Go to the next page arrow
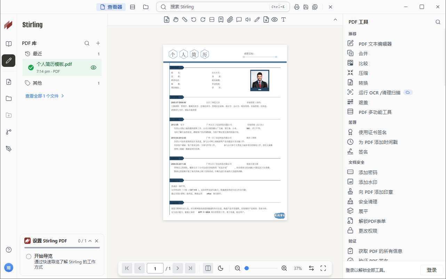The image size is (446, 279). tap(178, 268)
